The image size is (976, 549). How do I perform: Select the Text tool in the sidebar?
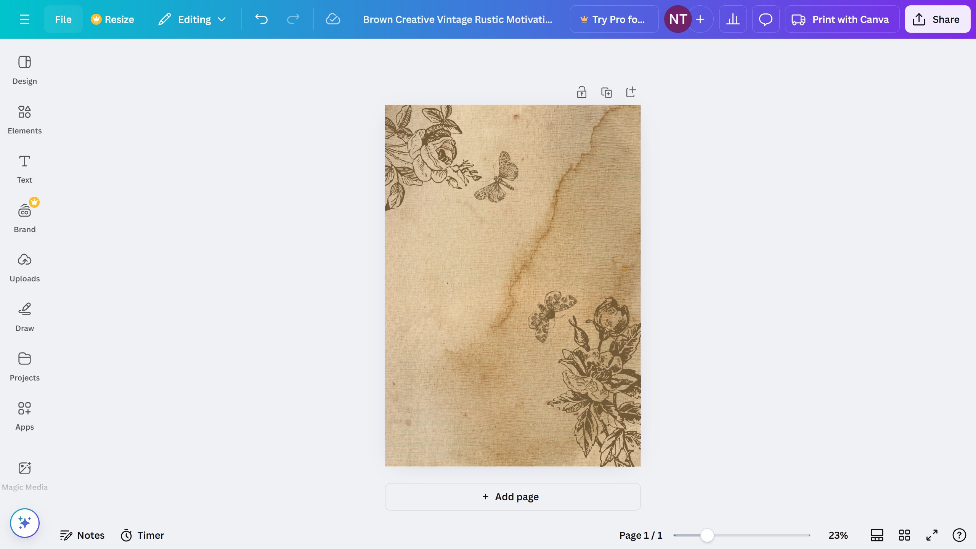click(x=24, y=168)
